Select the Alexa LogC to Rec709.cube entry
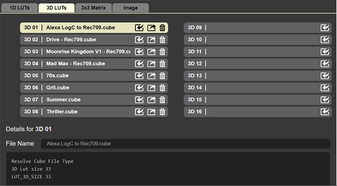Image resolution: width=337 pixels, height=186 pixels. pos(81,27)
